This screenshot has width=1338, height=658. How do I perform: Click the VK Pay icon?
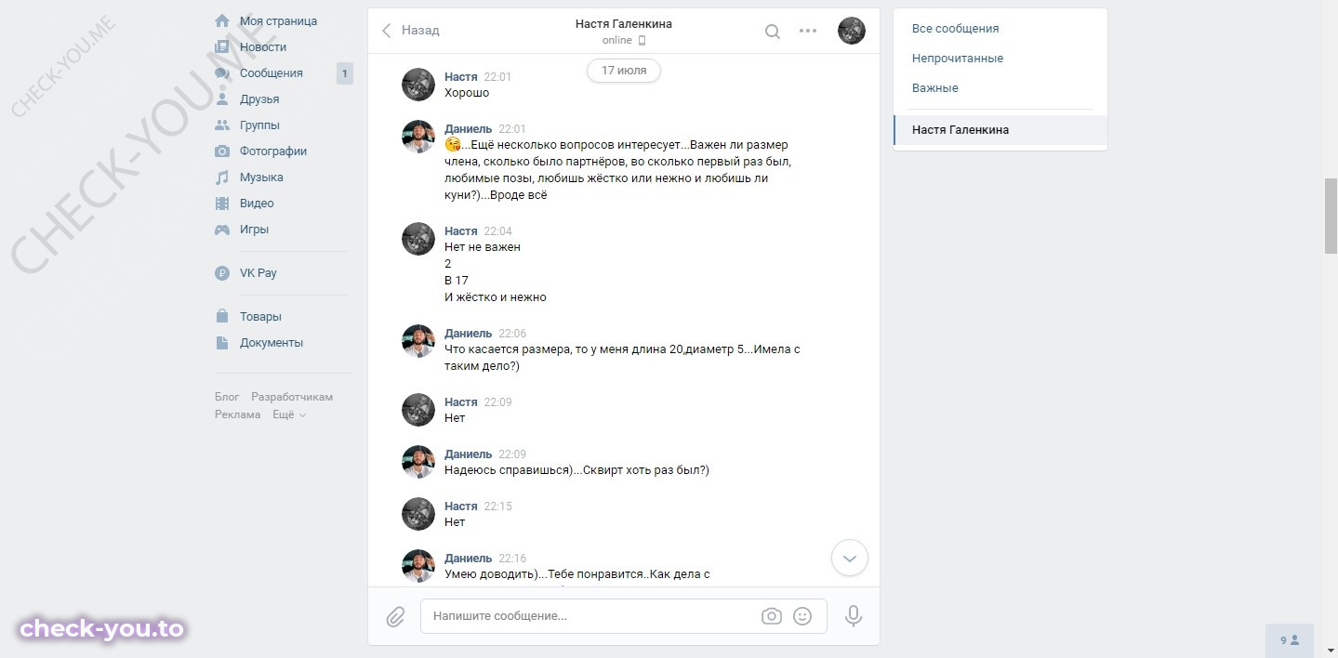(222, 273)
